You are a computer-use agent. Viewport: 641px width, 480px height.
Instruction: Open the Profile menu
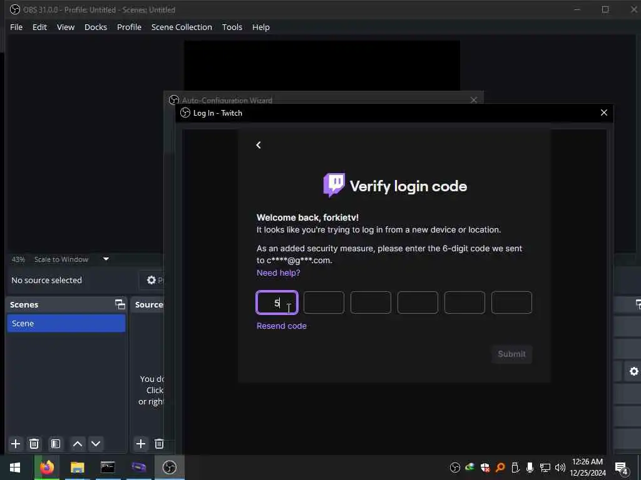[129, 27]
